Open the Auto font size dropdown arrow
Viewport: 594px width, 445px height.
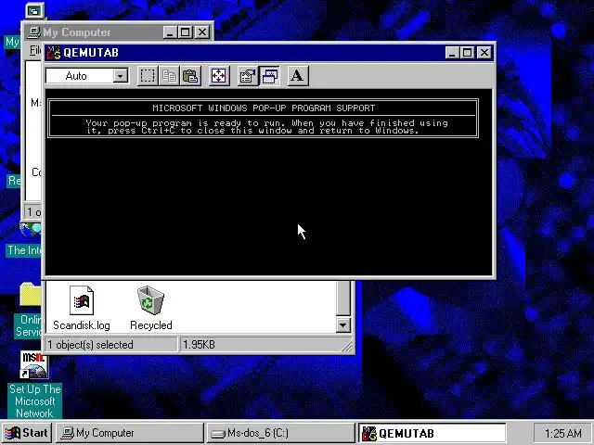pyautogui.click(x=120, y=76)
